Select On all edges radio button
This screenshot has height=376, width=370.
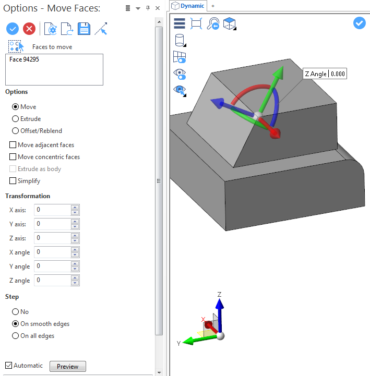[x=15, y=336]
